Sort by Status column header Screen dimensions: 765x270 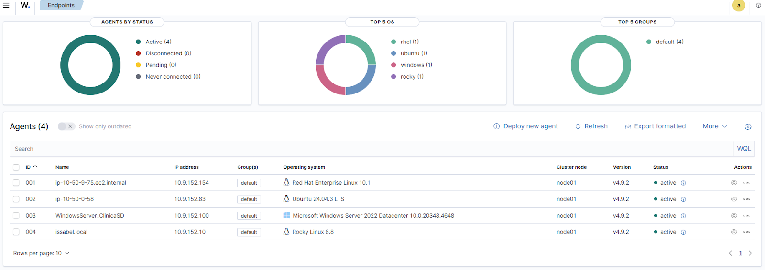tap(661, 167)
